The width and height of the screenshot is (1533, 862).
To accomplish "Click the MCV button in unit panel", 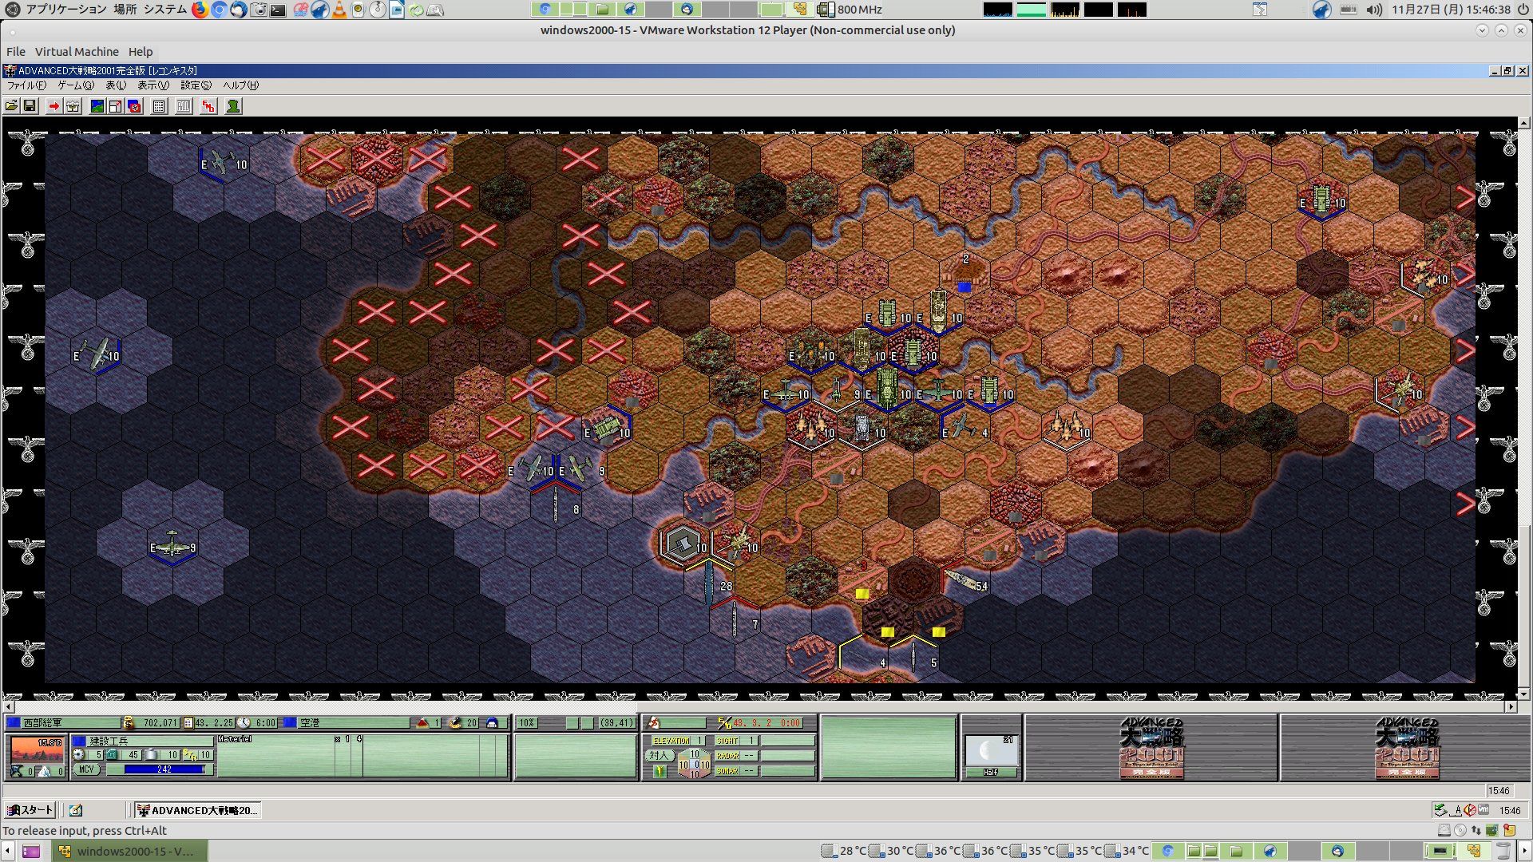I will coord(86,769).
